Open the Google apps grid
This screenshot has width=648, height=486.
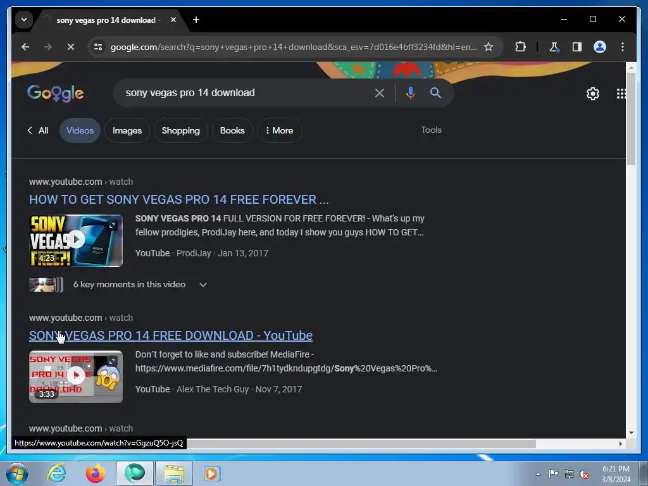tap(621, 94)
